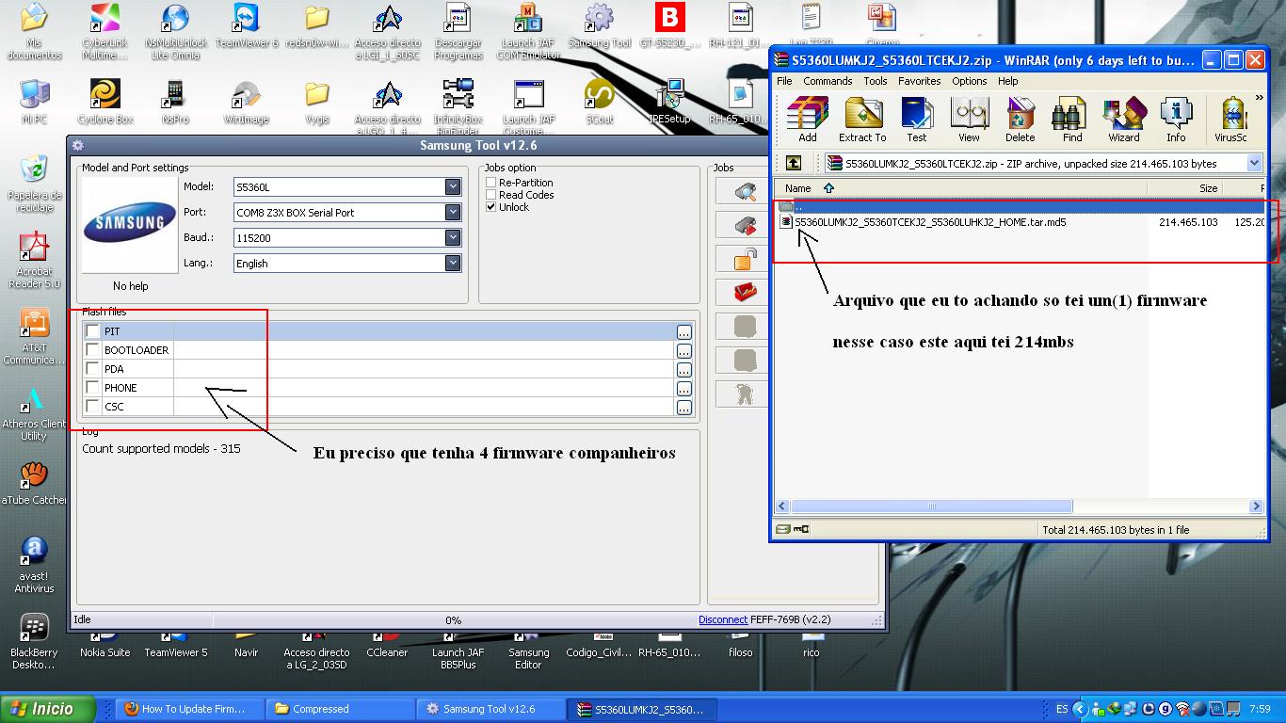
Task: Enable the Re-Partition checkbox
Action: tap(490, 183)
